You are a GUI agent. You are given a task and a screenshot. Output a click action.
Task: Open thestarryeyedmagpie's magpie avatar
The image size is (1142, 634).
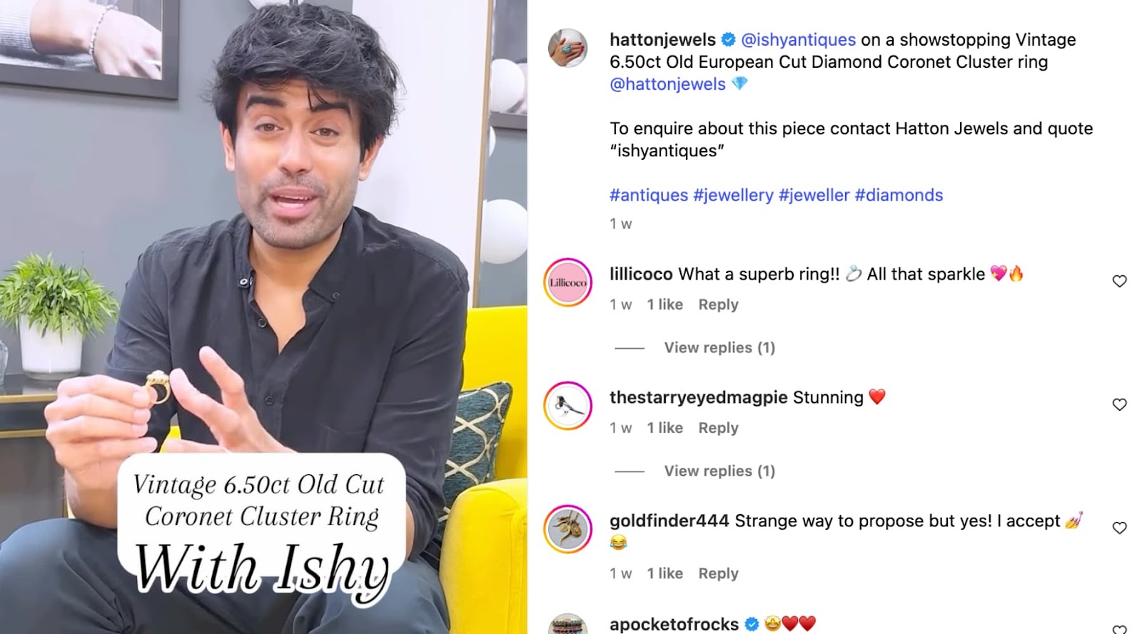567,406
